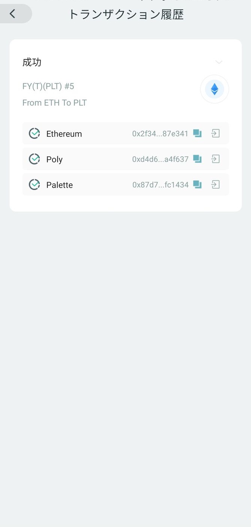This screenshot has width=251, height=527.
Task: Select the FY(T)(PLT) #5 label
Action: (x=48, y=86)
